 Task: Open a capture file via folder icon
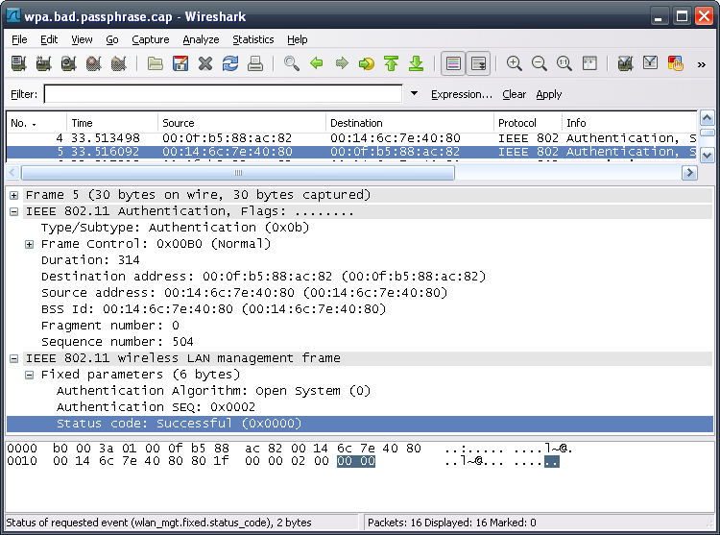(x=156, y=63)
